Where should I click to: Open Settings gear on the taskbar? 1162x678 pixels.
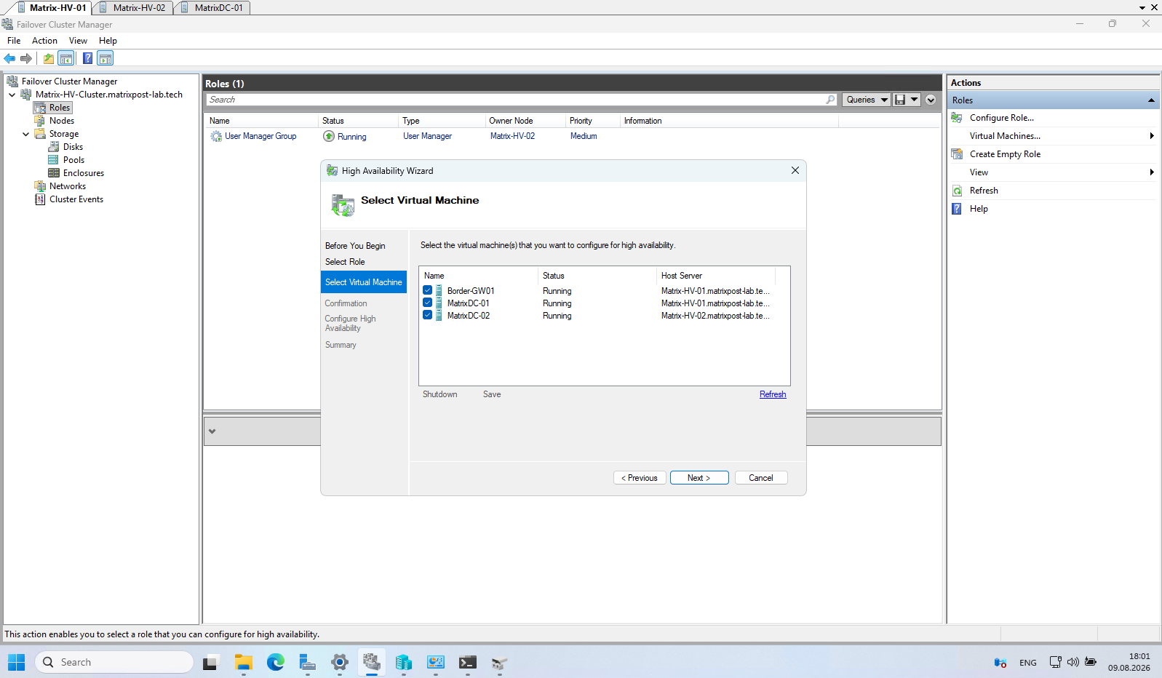[x=339, y=662]
